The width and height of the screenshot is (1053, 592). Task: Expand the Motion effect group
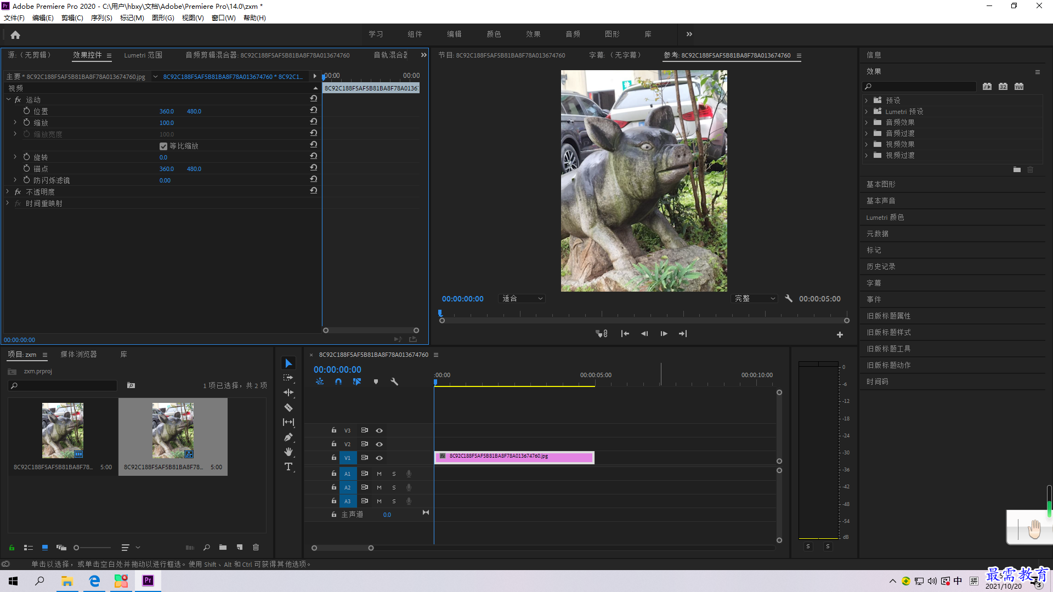(8, 99)
